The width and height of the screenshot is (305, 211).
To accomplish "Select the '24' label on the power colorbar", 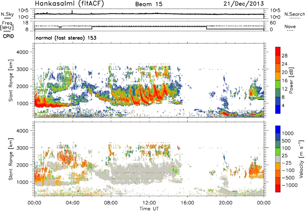I will coord(284,64).
